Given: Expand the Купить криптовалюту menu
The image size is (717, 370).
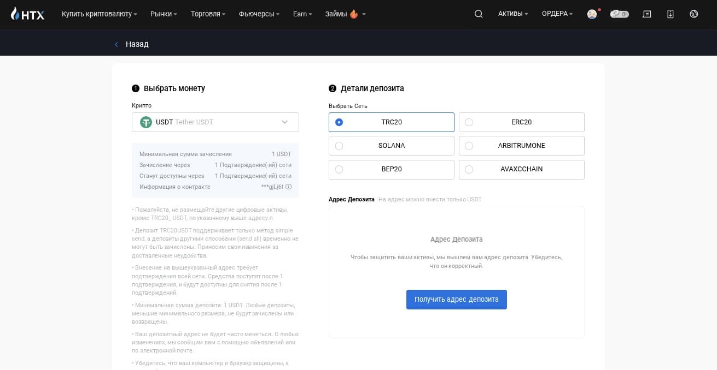Looking at the screenshot, I should [100, 14].
